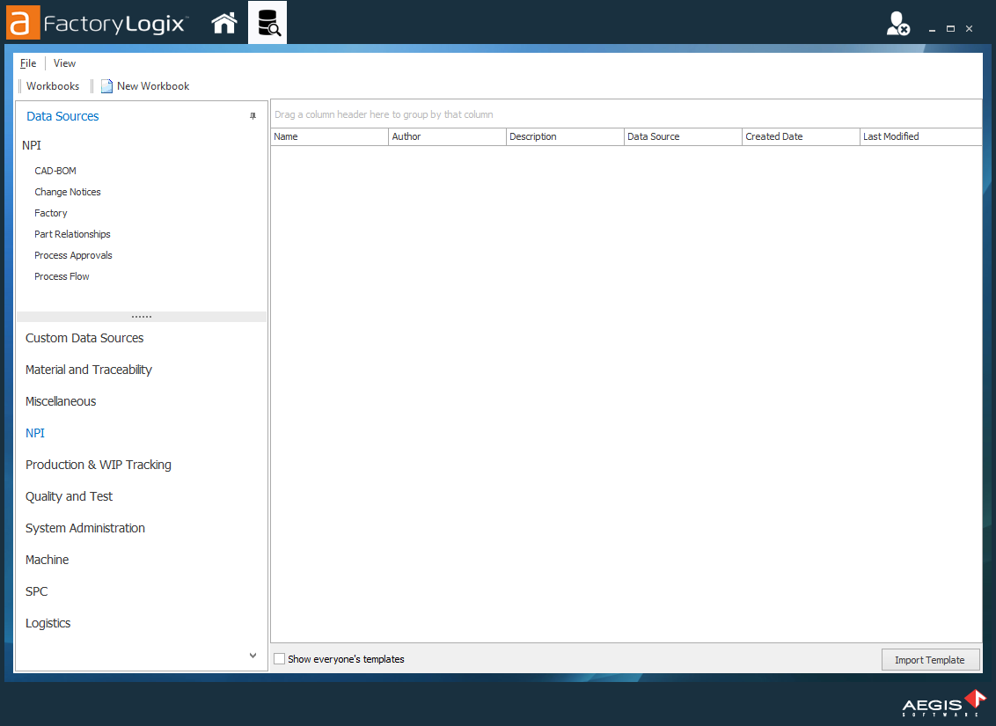Click the New Workbook document icon

106,85
